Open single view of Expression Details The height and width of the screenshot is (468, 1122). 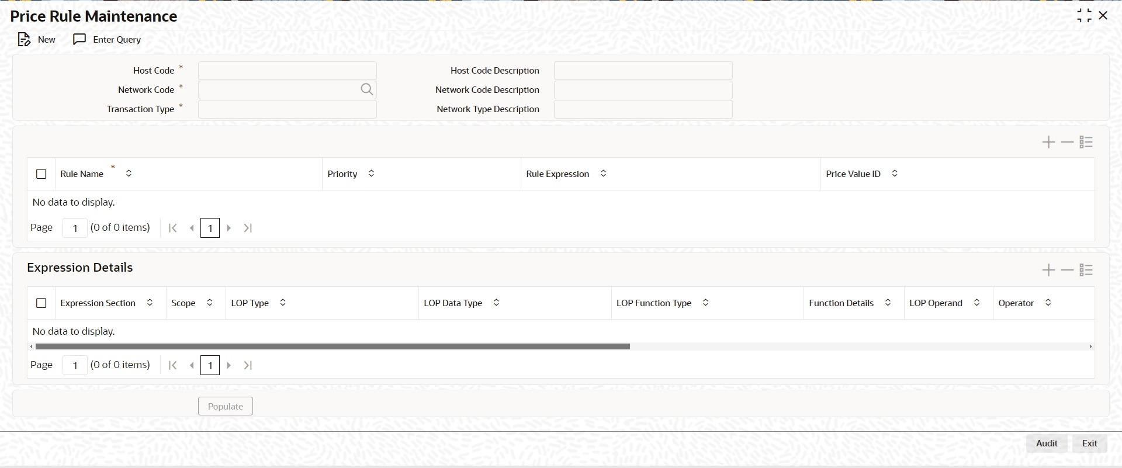click(1086, 270)
